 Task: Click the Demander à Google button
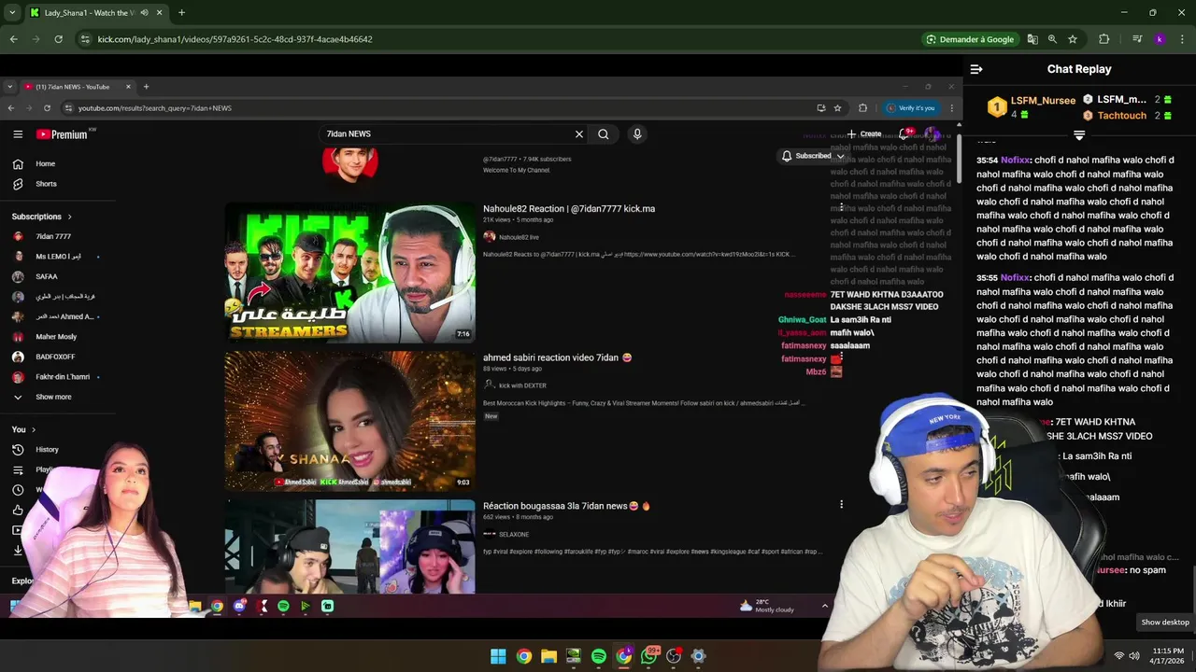coord(970,39)
